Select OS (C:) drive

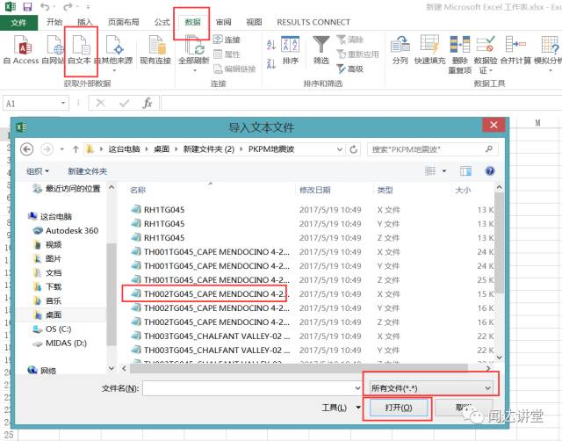[52, 329]
